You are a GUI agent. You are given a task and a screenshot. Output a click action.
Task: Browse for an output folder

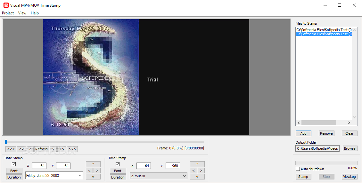tap(350, 148)
